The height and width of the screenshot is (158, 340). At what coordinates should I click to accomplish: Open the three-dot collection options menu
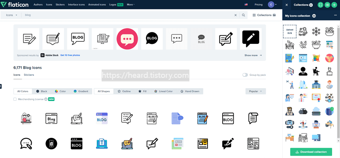(335, 15)
